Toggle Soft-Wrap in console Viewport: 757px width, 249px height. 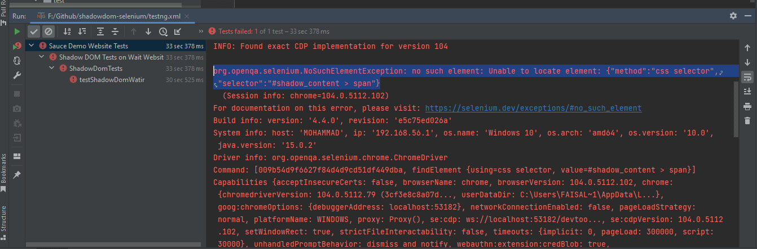coord(747,76)
